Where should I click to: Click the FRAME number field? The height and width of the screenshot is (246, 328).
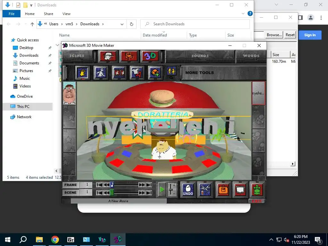[86, 185]
